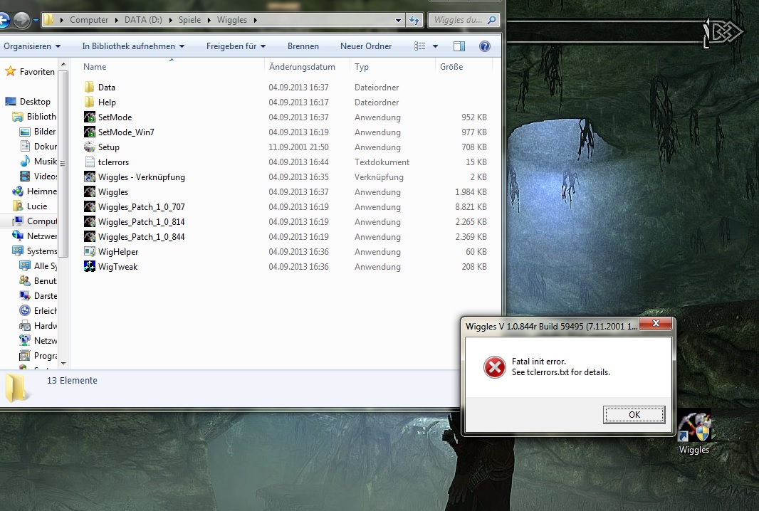
Task: Click OK in the Wiggles error dialog
Action: 634,415
